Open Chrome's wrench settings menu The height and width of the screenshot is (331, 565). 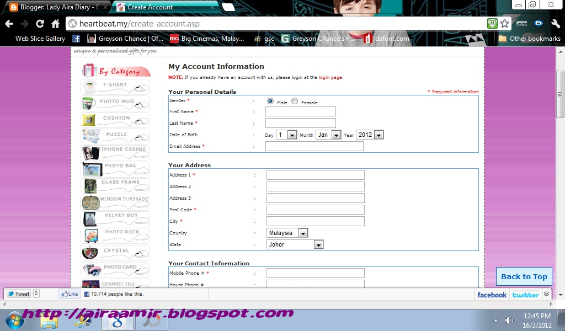coord(555,24)
